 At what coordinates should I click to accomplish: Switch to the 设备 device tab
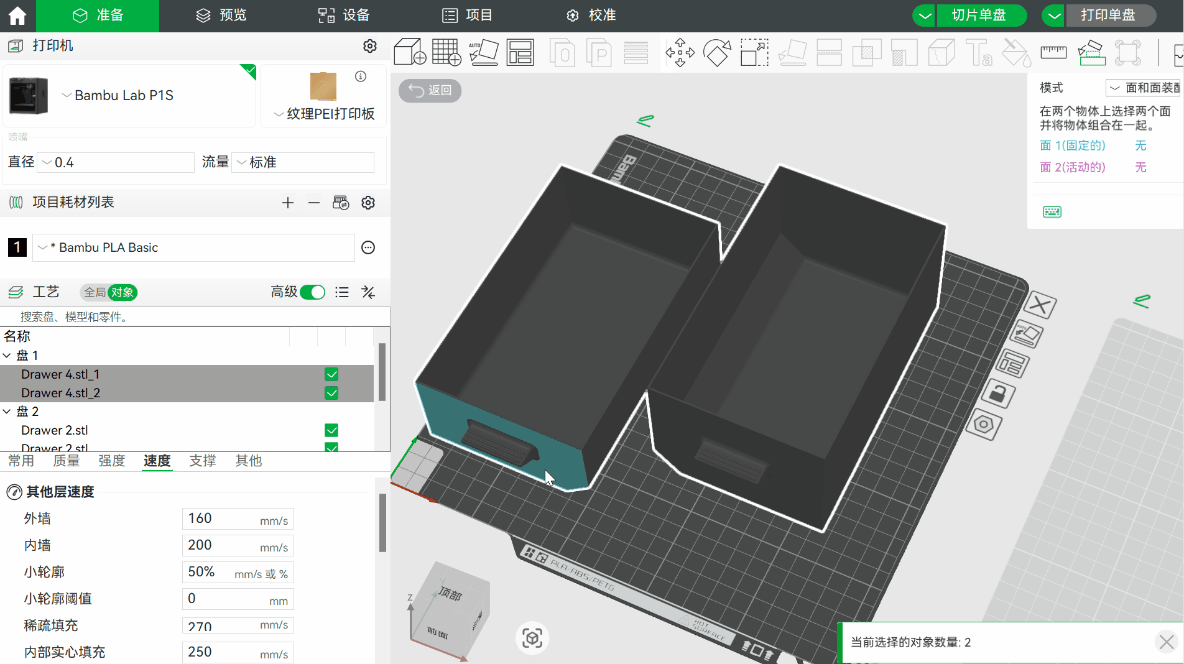click(344, 16)
